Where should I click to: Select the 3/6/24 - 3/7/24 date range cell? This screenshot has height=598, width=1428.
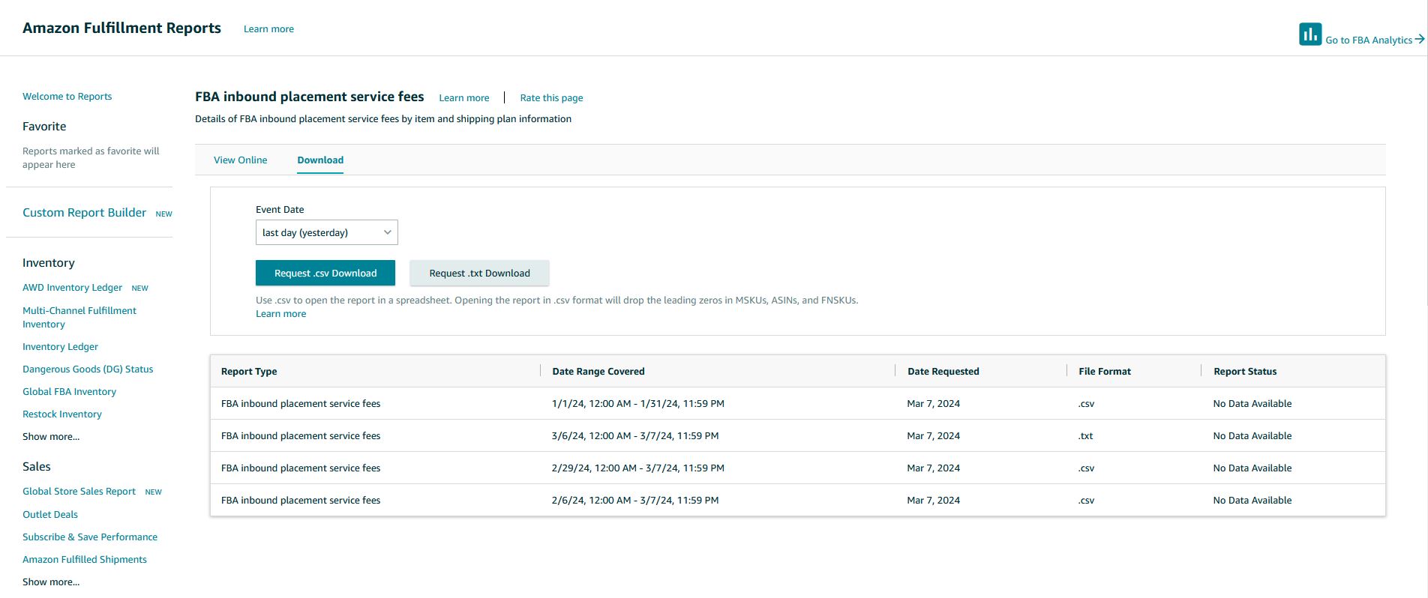click(x=635, y=436)
